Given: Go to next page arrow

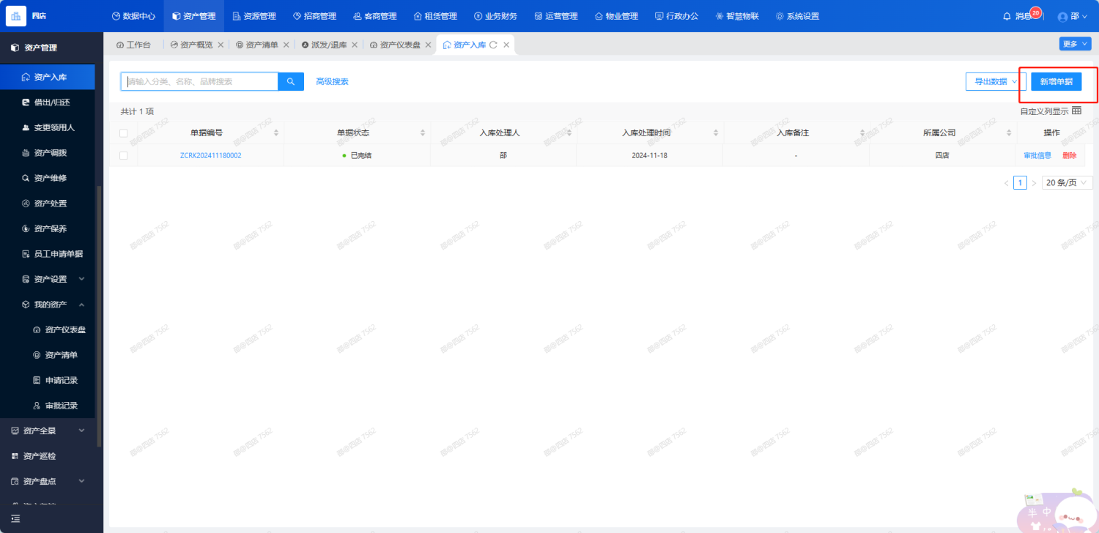Looking at the screenshot, I should coord(1034,183).
